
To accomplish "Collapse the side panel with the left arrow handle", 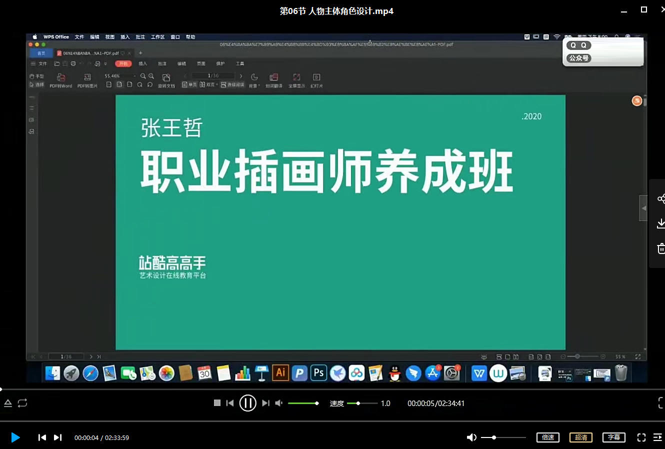I will point(643,208).
